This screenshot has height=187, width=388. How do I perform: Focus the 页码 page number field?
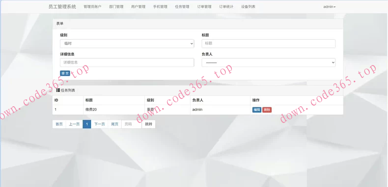click(x=132, y=124)
